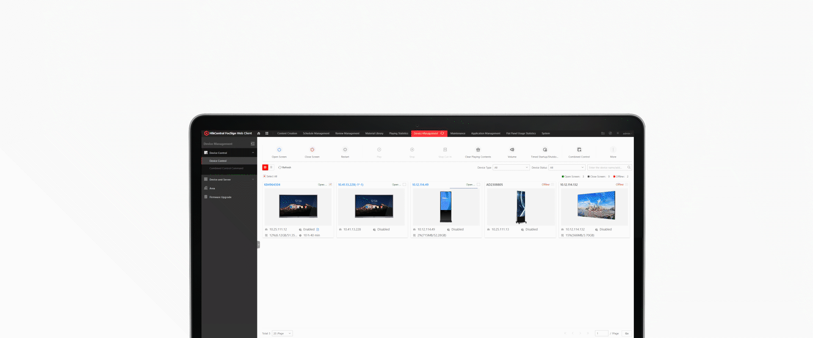Check the 10.41.13.228 device checkbox
The height and width of the screenshot is (338, 813).
coord(404,185)
